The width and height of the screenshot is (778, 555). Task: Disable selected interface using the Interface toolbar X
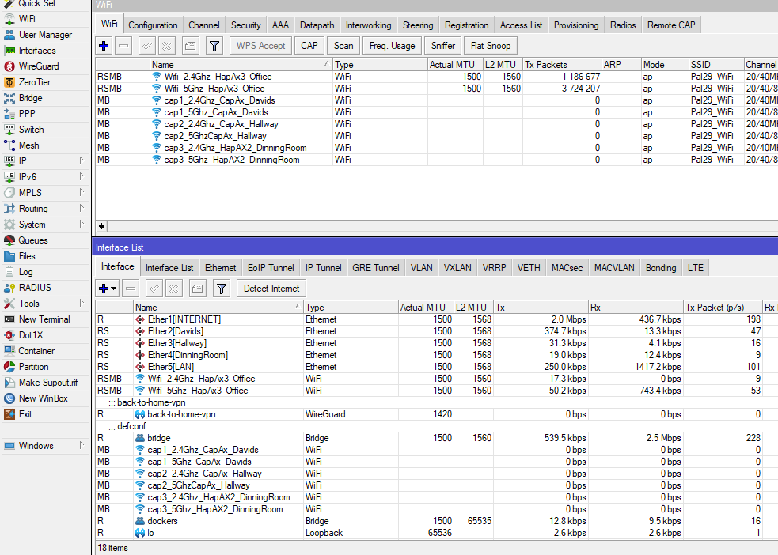tap(173, 289)
